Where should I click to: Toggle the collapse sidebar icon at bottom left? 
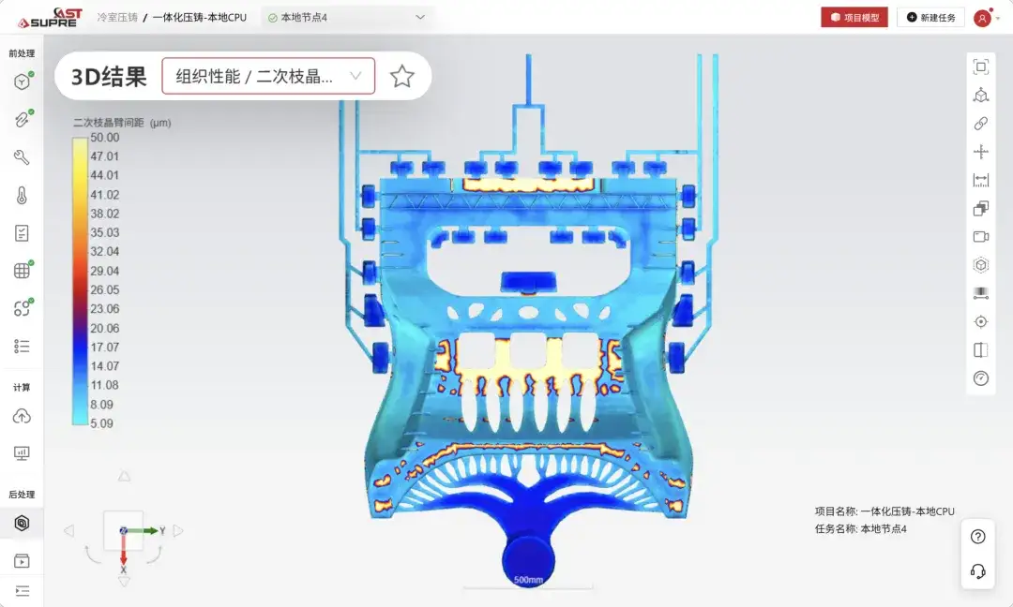pyautogui.click(x=22, y=591)
